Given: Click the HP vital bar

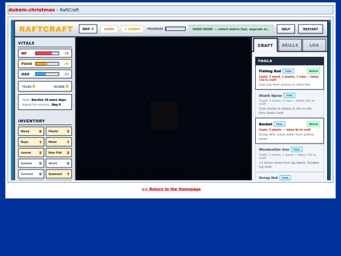Looking at the screenshot, I should point(47,53).
